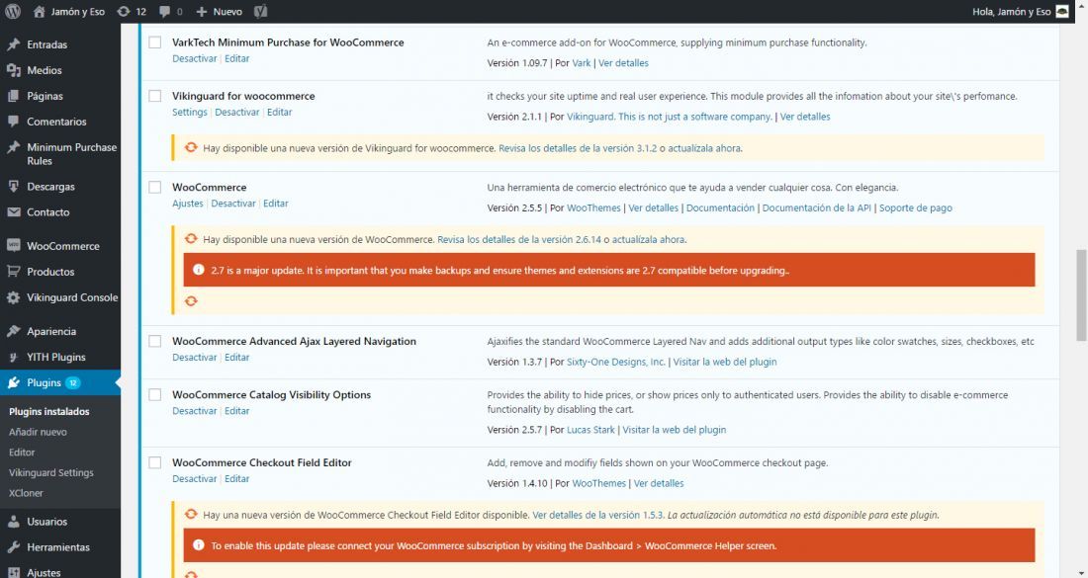The height and width of the screenshot is (578, 1088).
Task: Open Settings for Vikinguard for woocommerce
Action: pyautogui.click(x=190, y=113)
